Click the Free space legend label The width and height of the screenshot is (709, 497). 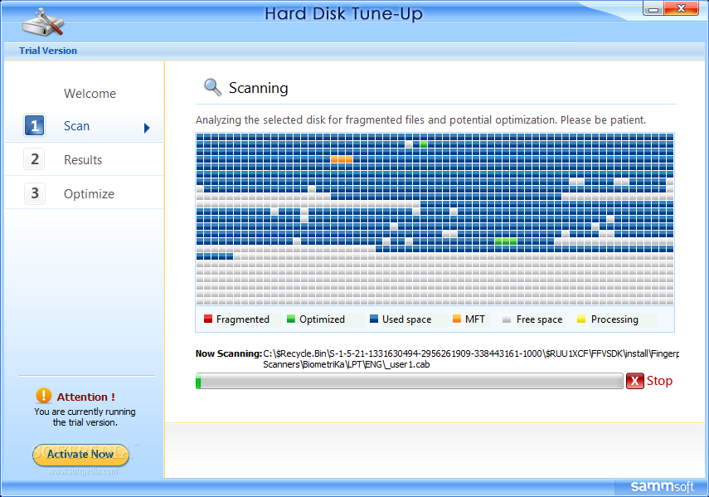coord(540,319)
